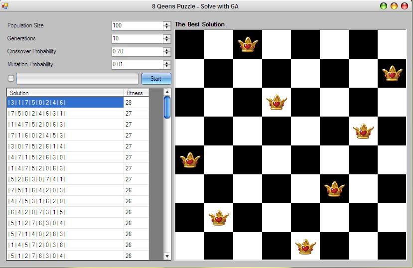Click the queen in the fourth board row
This screenshot has height=268, width=413.
click(363, 131)
